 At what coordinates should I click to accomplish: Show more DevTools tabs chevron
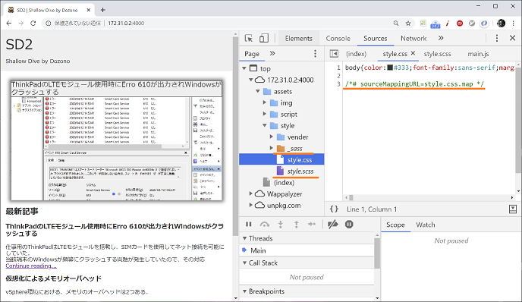[x=441, y=38]
